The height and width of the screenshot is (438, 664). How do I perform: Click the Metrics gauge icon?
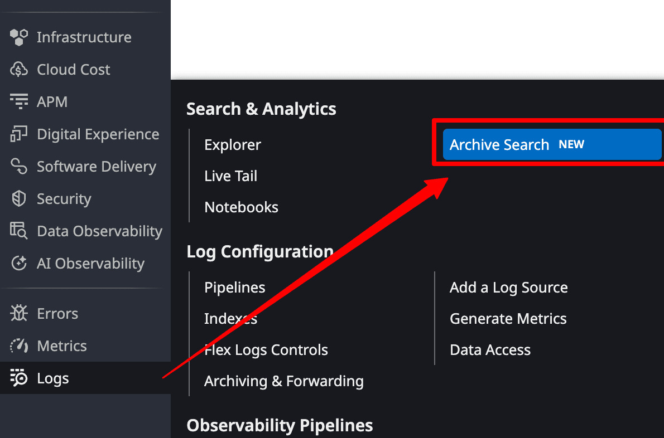18,346
